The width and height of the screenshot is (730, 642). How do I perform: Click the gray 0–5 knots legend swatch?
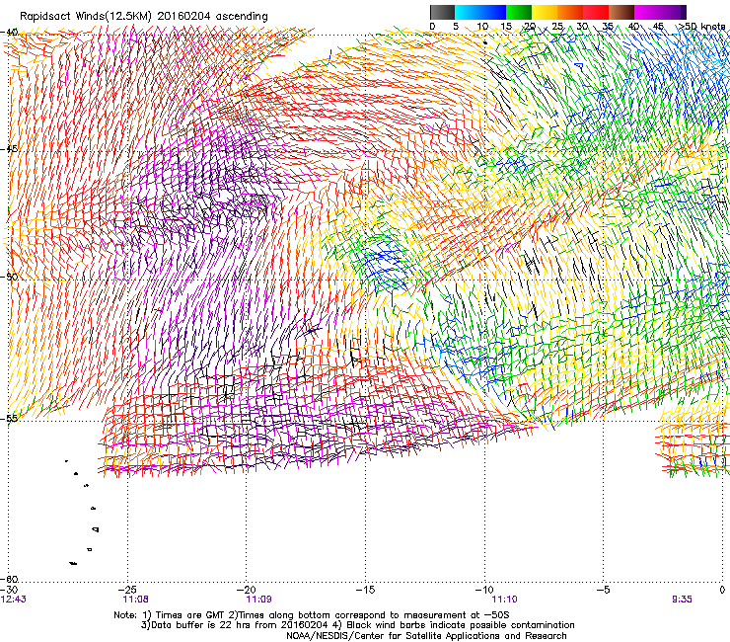(x=442, y=12)
